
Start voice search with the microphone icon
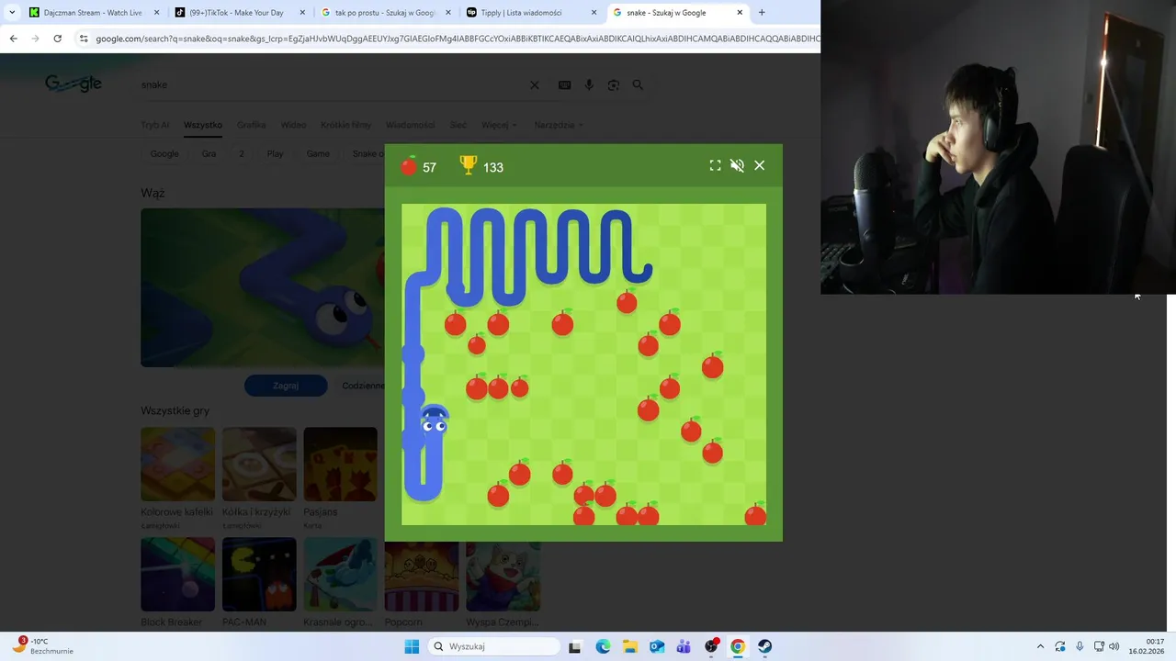589,84
